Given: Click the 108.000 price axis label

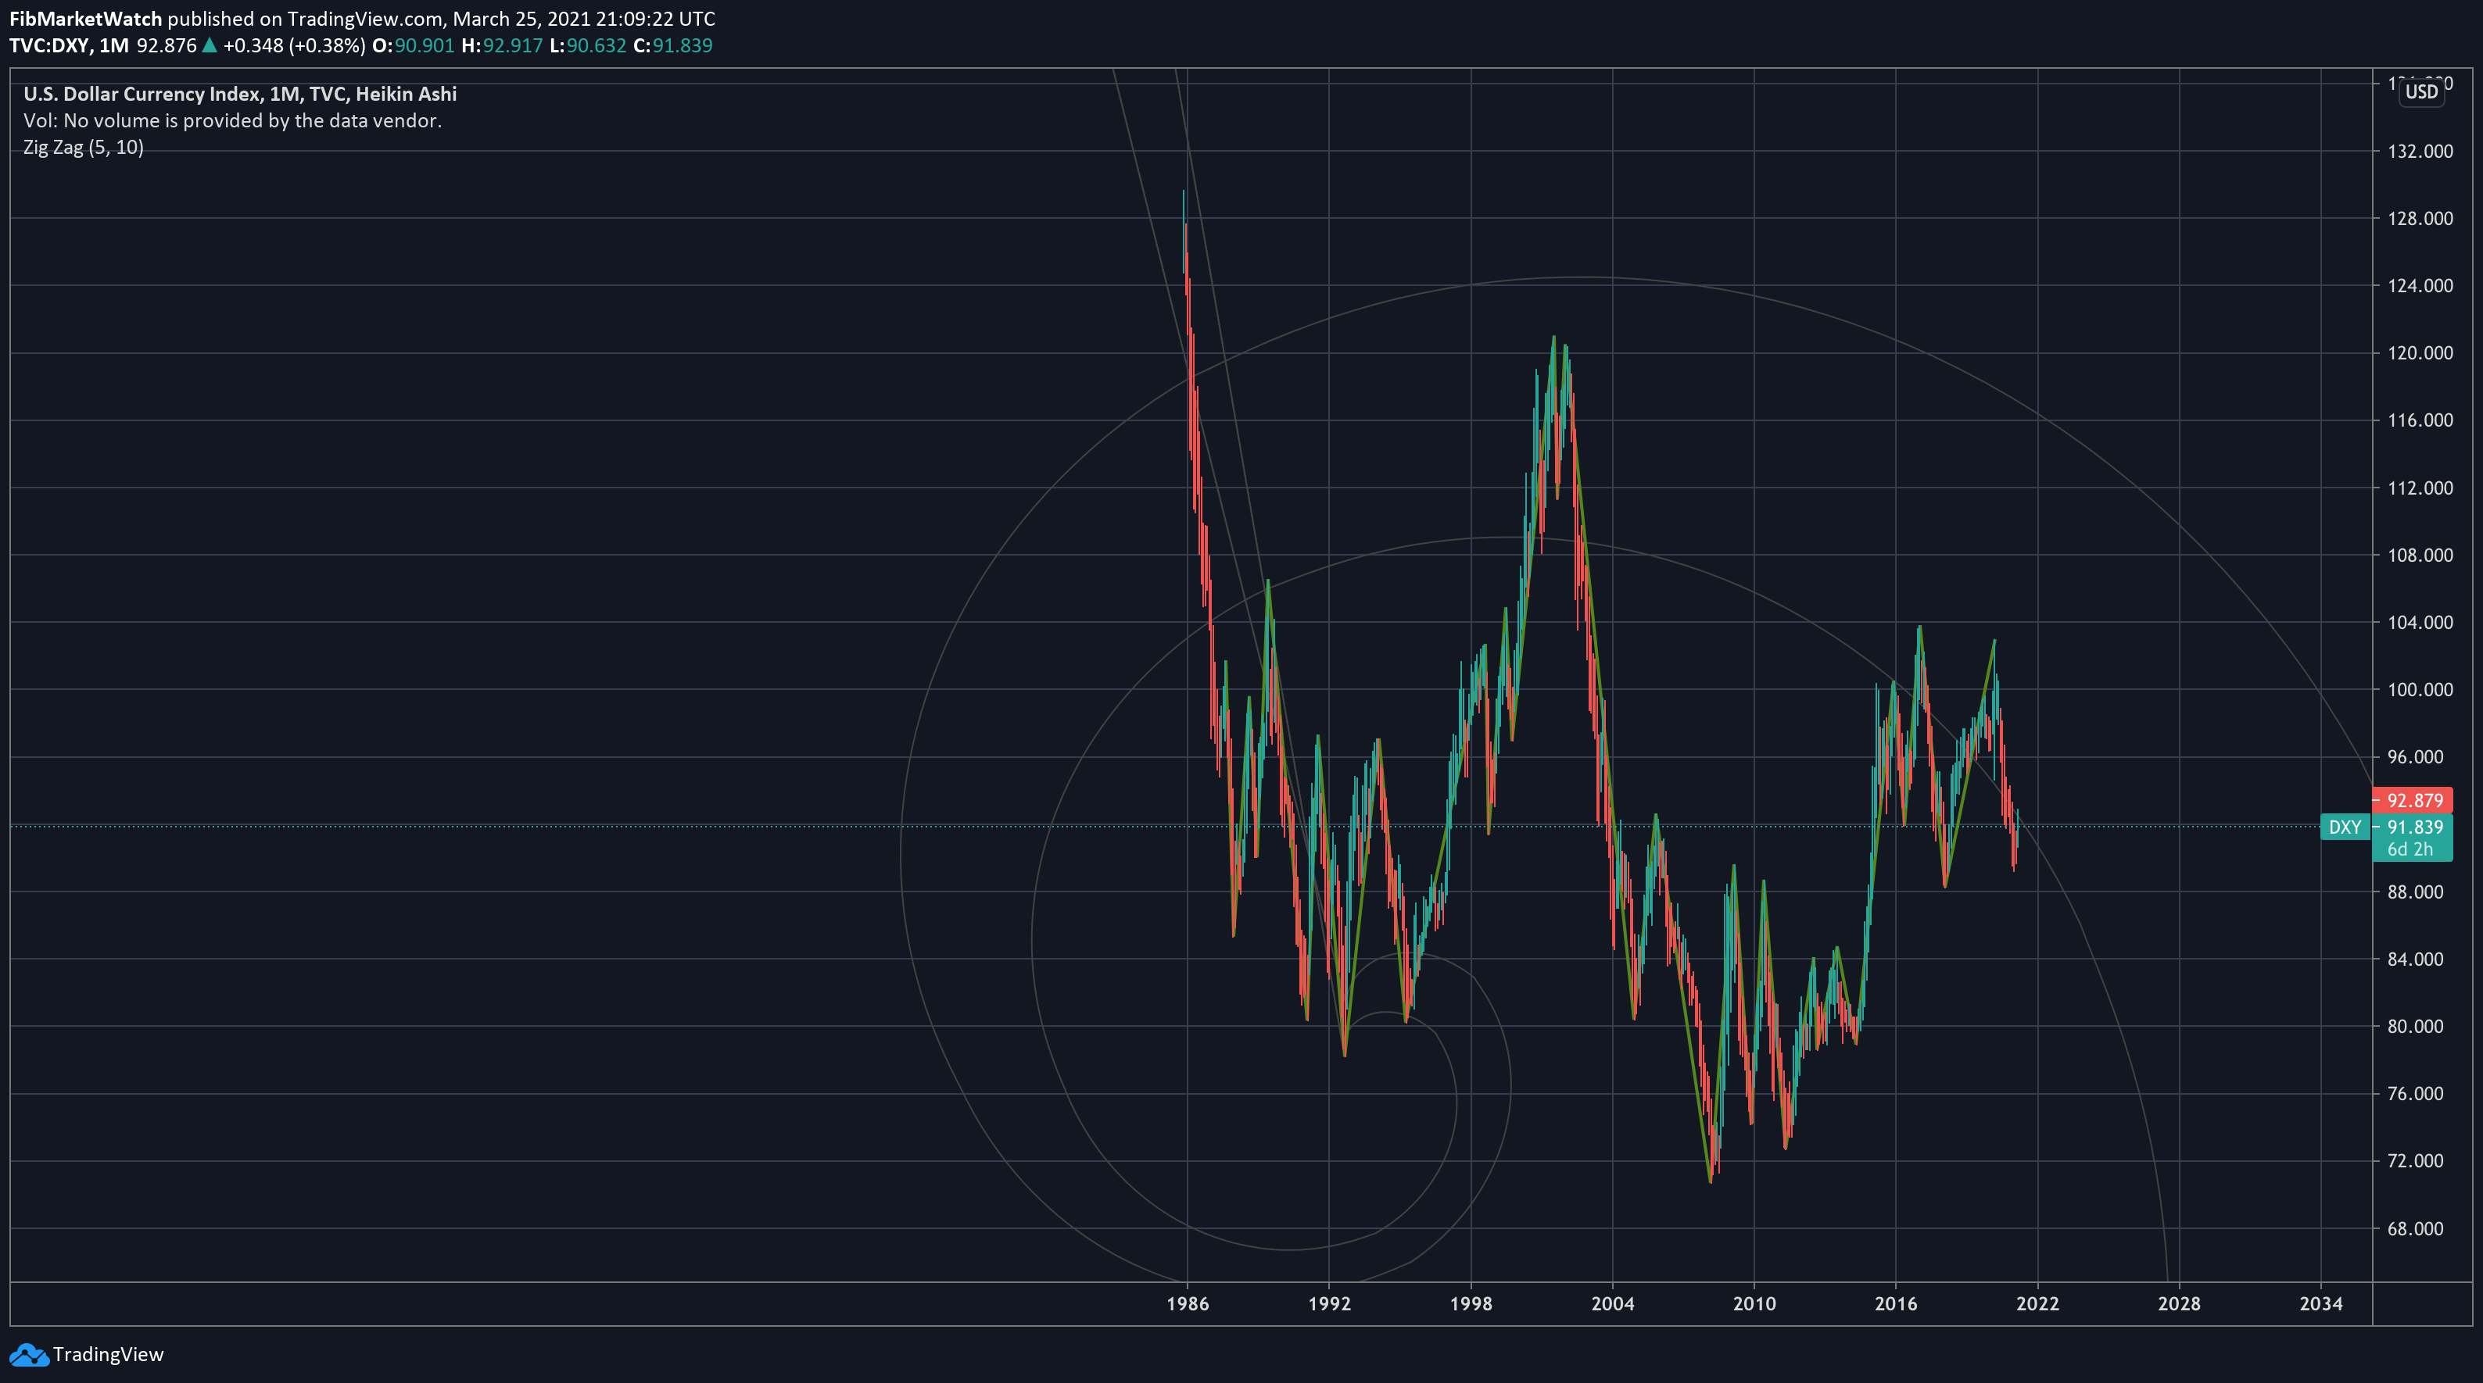Looking at the screenshot, I should pyautogui.click(x=2420, y=555).
